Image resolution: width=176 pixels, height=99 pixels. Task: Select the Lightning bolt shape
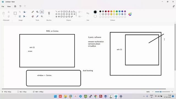coord(72,16)
